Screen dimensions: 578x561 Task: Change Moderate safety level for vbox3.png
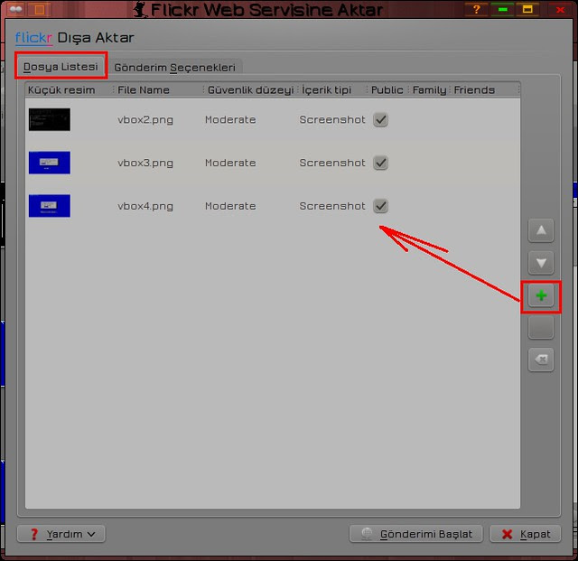[x=230, y=163]
